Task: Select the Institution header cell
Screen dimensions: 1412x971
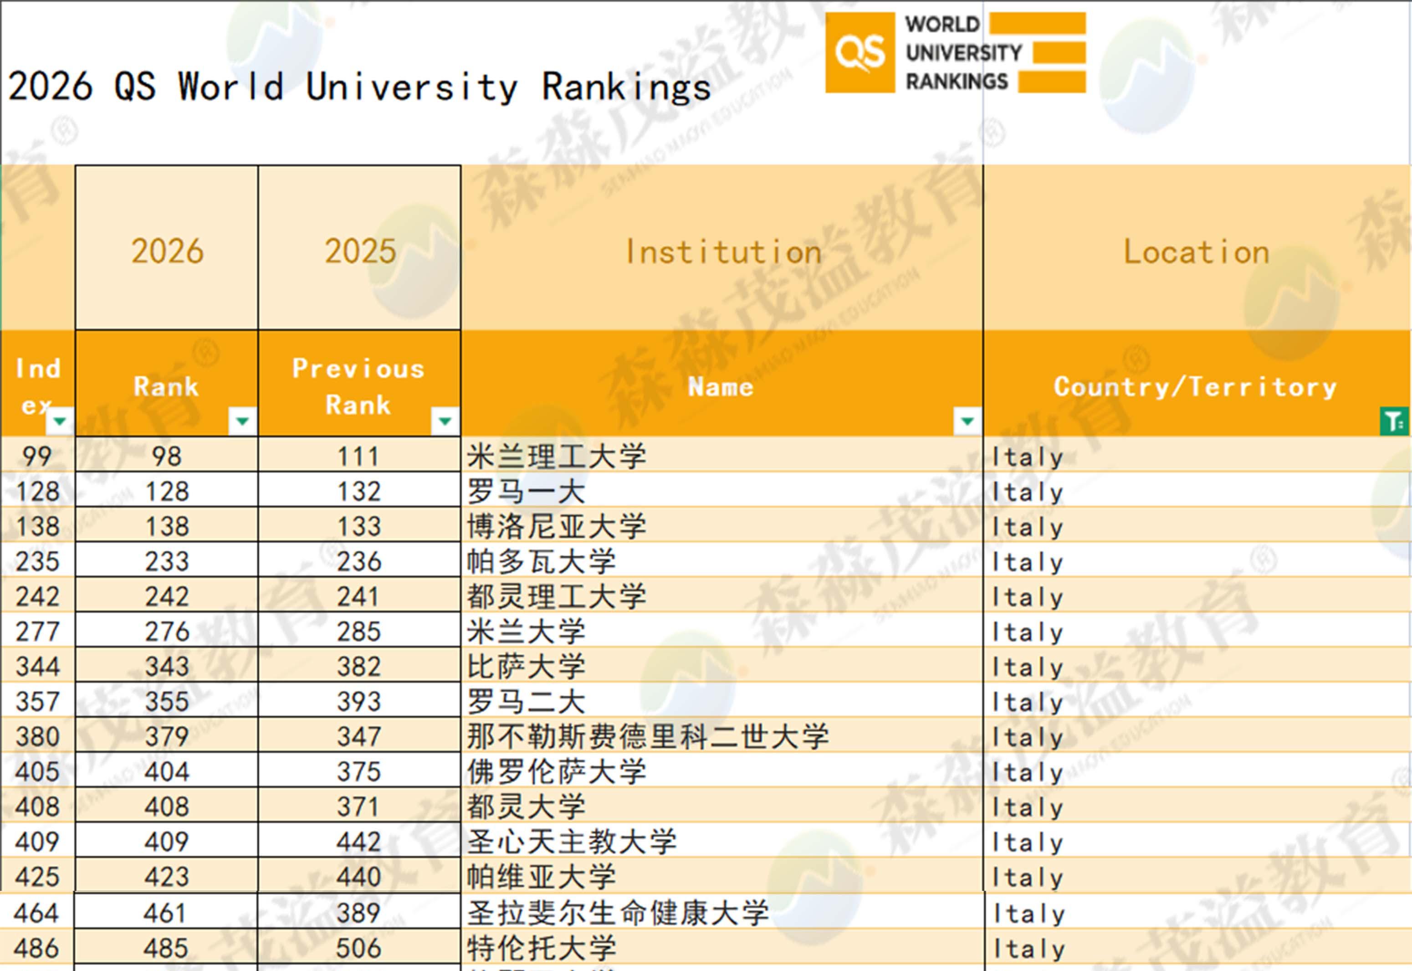Action: pos(722,251)
